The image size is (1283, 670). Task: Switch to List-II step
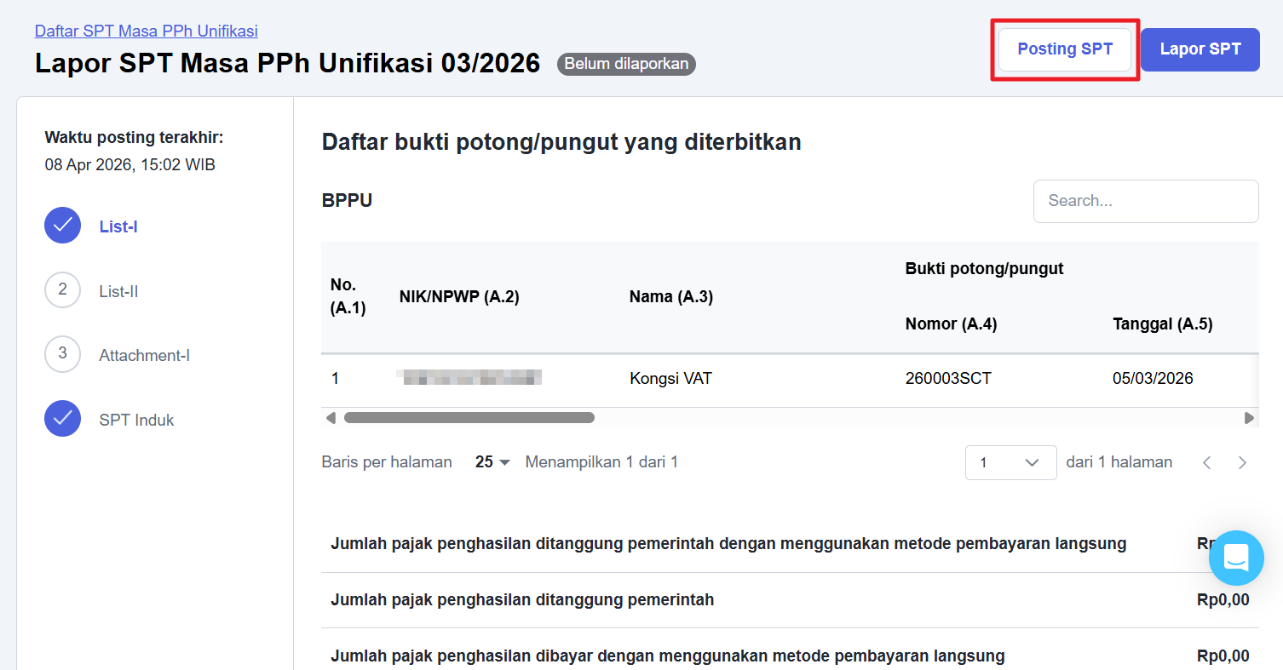pos(118,291)
